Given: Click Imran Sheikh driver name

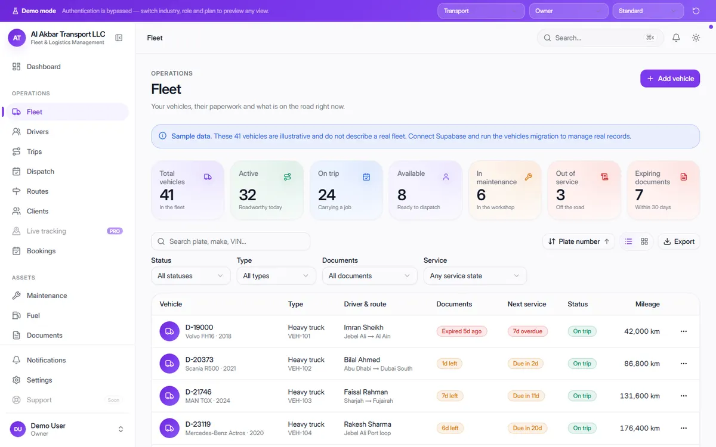Looking at the screenshot, I should pos(364,327).
